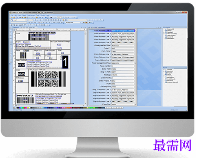
Task: Click the From Address Line 1 field
Action: 123,54
